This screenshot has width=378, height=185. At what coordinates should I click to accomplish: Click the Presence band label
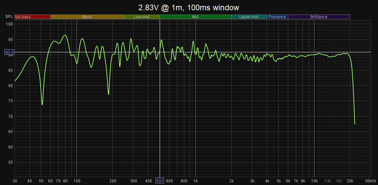(x=277, y=17)
